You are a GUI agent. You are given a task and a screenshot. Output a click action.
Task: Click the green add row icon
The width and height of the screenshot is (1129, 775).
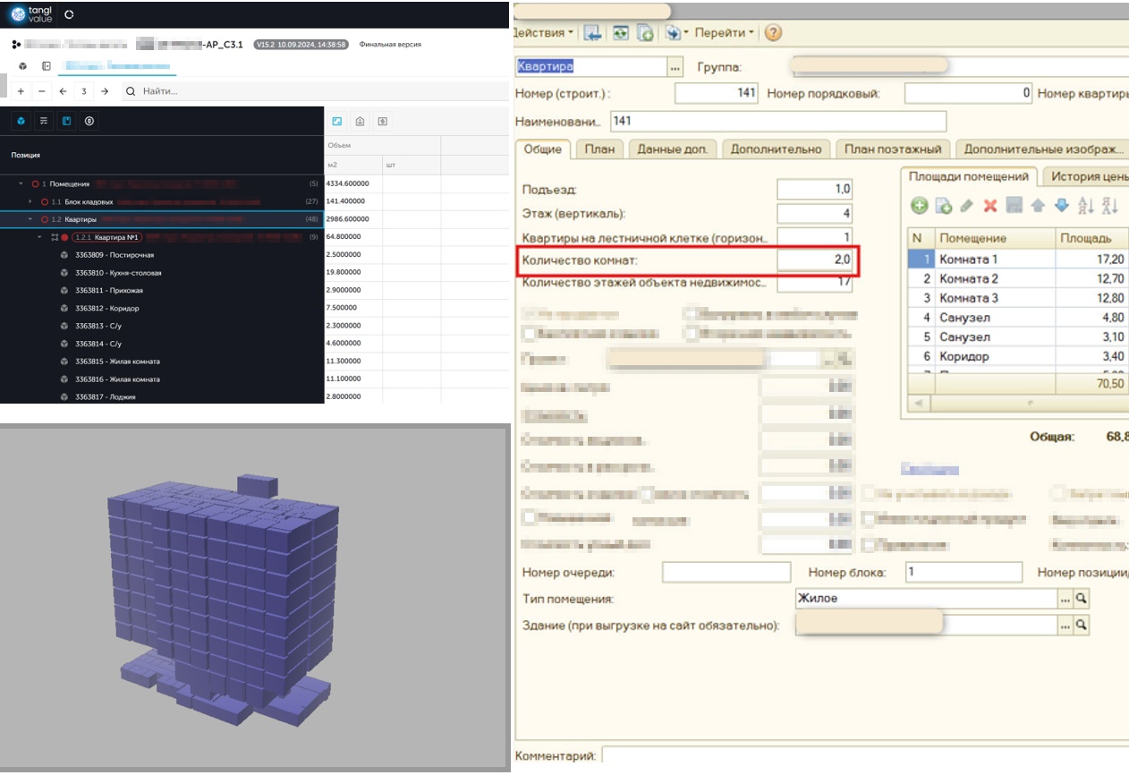(x=919, y=206)
